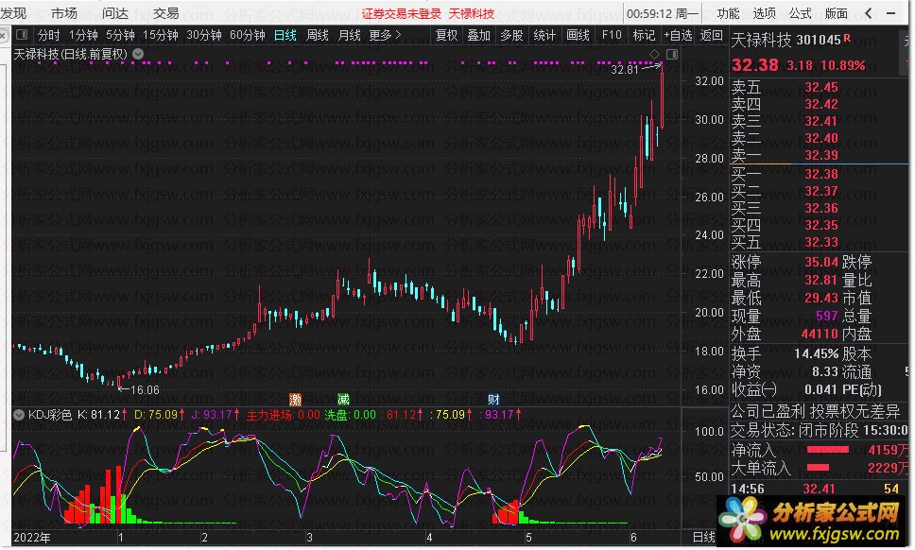This screenshot has width=915, height=550.
Task: Click the 买五 price 32.33
Action: [x=821, y=242]
